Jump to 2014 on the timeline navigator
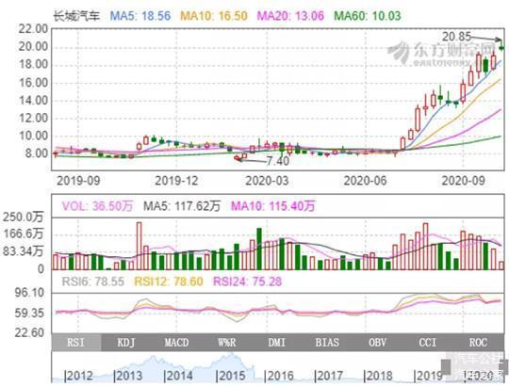 179,376
